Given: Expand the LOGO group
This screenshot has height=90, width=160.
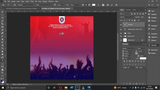Looking at the screenshot, I should click(123, 33).
